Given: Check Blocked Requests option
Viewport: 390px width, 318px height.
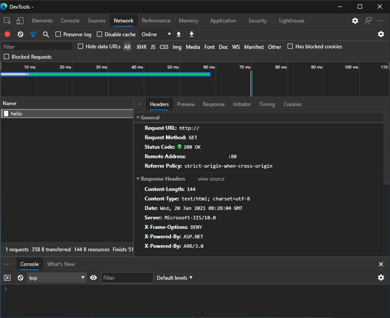Looking at the screenshot, I should pyautogui.click(x=7, y=57).
